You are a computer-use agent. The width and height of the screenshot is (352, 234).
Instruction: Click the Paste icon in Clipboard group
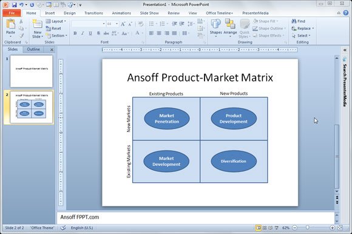pos(10,24)
